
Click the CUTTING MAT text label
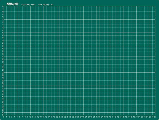point(28,5)
